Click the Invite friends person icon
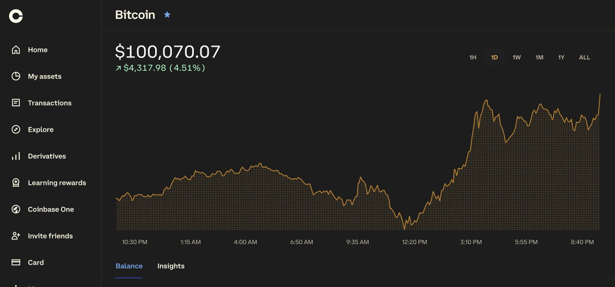This screenshot has width=615, height=287. click(16, 236)
